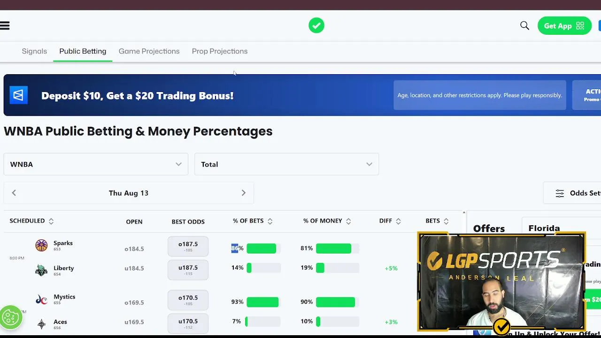Screen dimensions: 601x338
Task: Open the Liberty team name
Action: (x=64, y=268)
